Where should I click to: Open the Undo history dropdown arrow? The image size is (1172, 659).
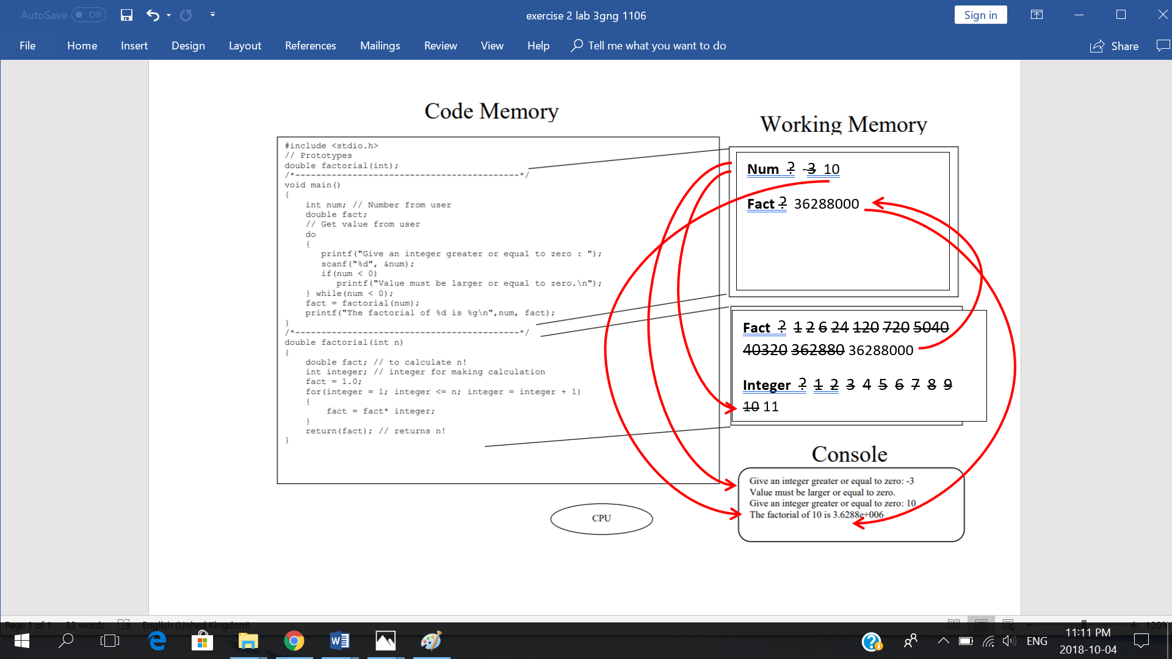[x=168, y=15]
